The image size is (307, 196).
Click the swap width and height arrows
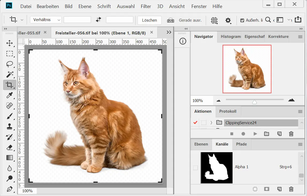[x=98, y=20]
